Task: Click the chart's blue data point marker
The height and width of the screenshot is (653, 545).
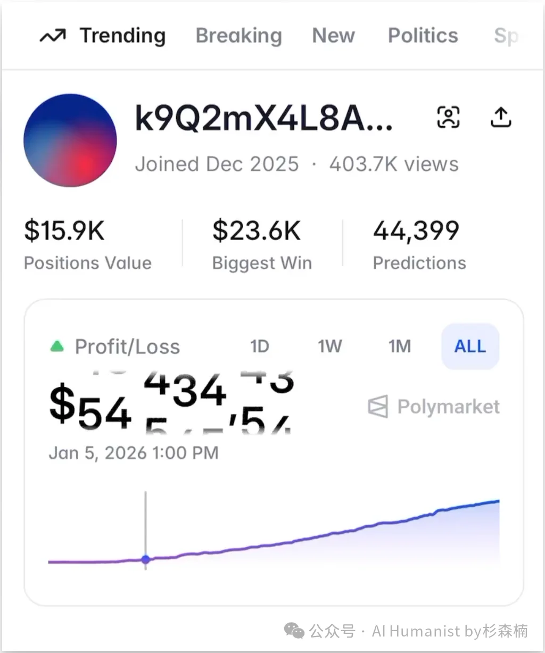Action: [146, 559]
